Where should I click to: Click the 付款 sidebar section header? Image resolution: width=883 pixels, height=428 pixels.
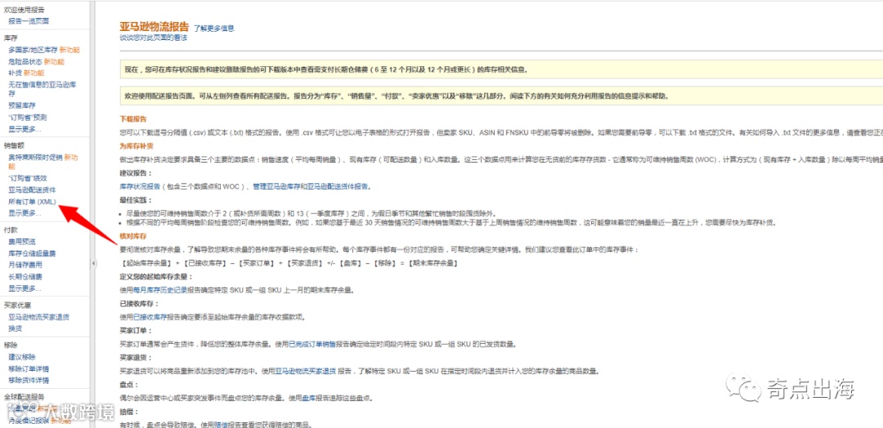11,230
